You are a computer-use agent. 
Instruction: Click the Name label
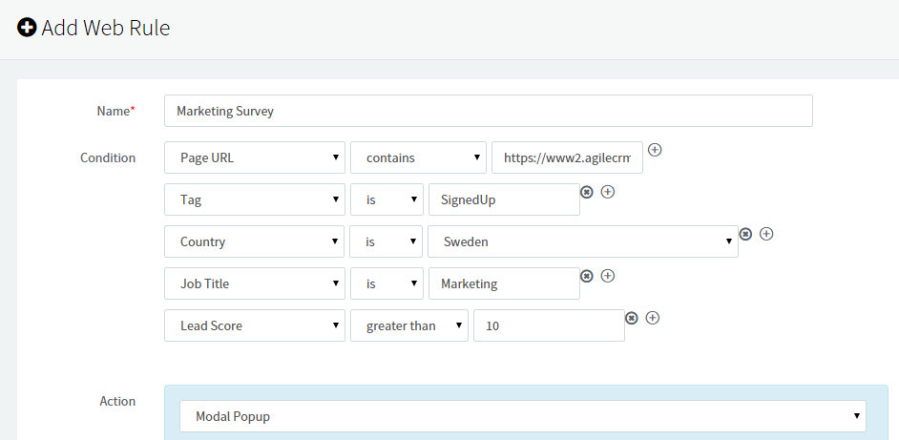coord(116,111)
